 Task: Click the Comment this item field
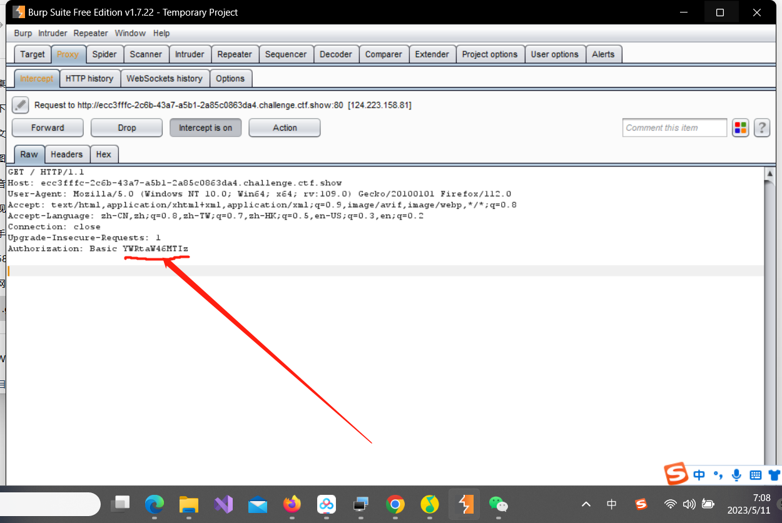tap(674, 128)
